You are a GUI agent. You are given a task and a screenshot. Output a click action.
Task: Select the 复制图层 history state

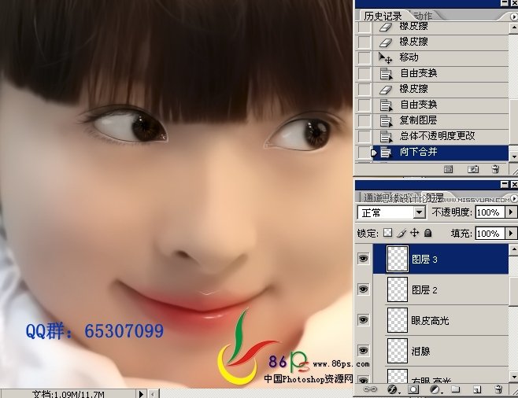441,120
